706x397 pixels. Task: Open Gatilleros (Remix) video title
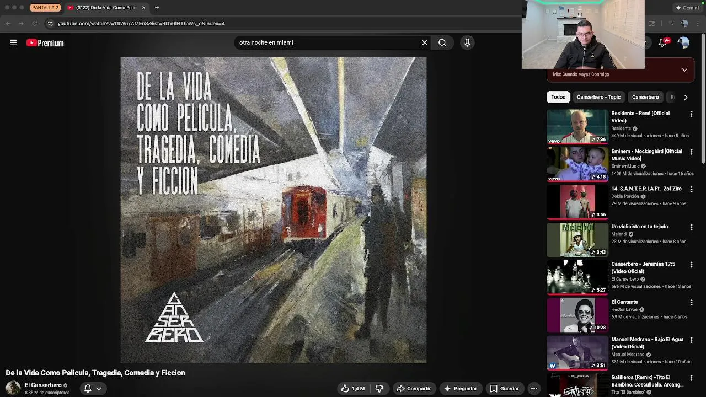(648, 381)
